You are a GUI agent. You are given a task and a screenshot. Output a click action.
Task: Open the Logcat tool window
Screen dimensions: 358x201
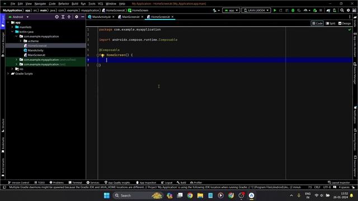167,183
